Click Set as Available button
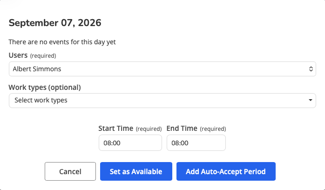The height and width of the screenshot is (190, 325). (136, 171)
